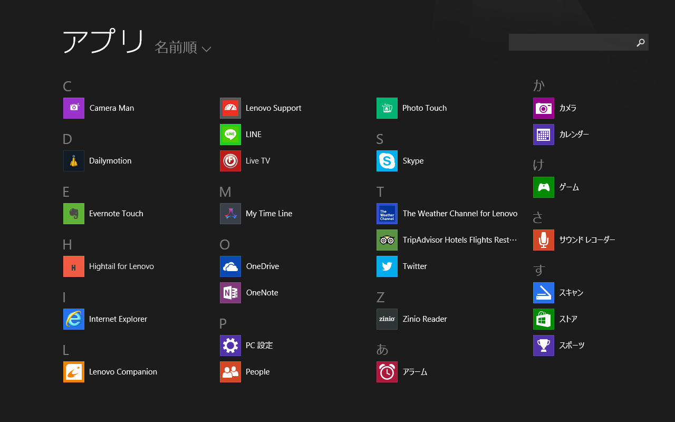Select the Lenovo Support label text
The height and width of the screenshot is (422, 675).
click(x=274, y=108)
